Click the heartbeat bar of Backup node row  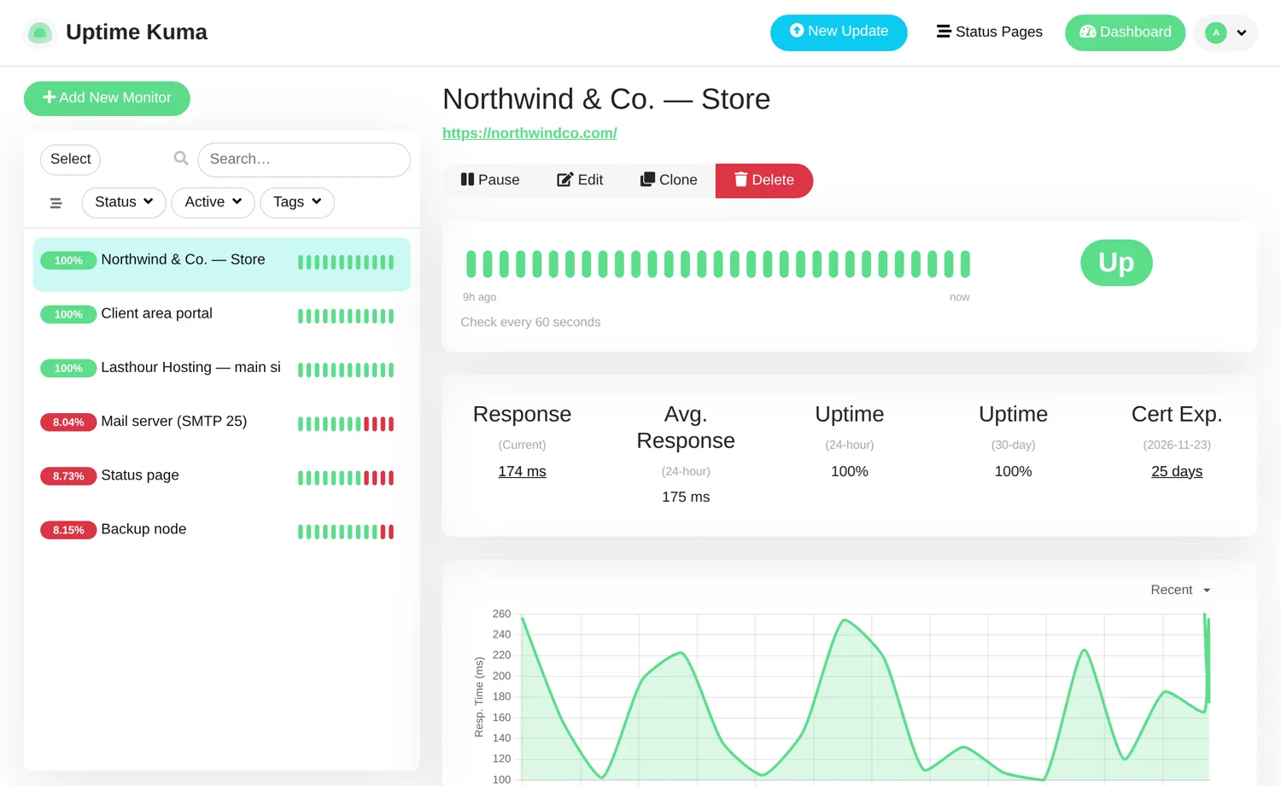346,532
